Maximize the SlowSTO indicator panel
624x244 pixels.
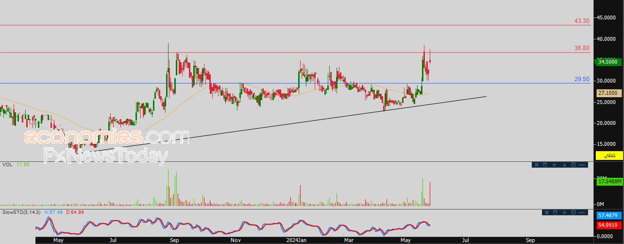[x=555, y=212]
